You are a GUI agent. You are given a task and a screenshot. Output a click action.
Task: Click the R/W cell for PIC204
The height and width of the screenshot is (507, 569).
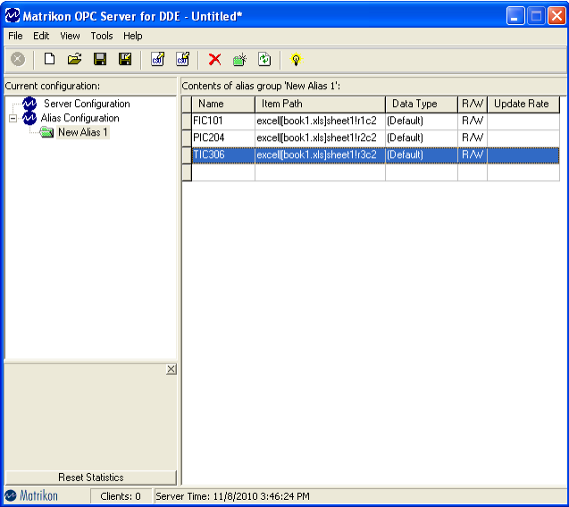pos(473,137)
